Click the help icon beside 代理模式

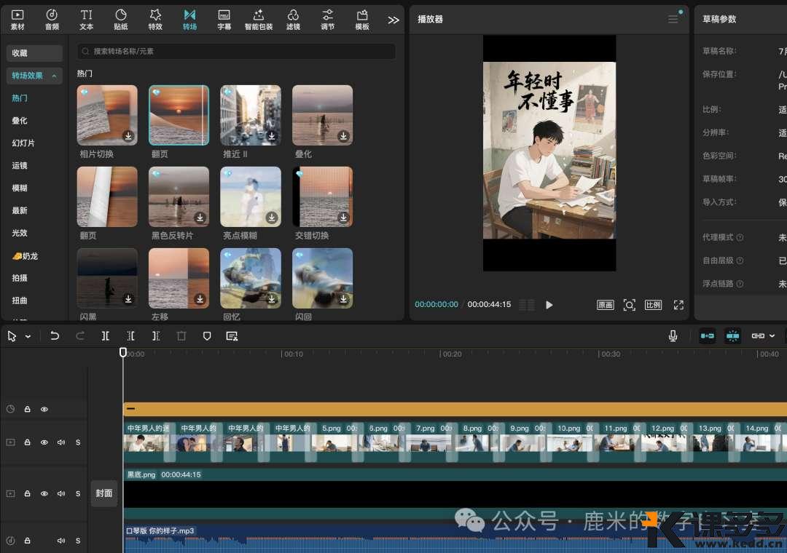740,237
